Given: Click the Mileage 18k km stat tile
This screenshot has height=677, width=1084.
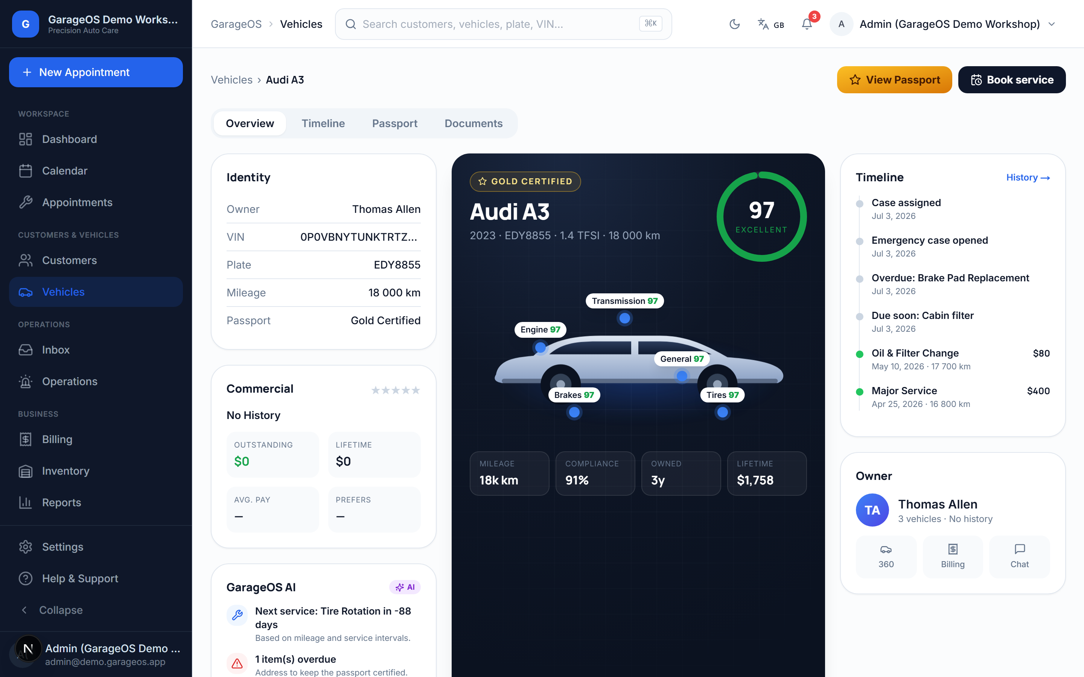Looking at the screenshot, I should (509, 473).
